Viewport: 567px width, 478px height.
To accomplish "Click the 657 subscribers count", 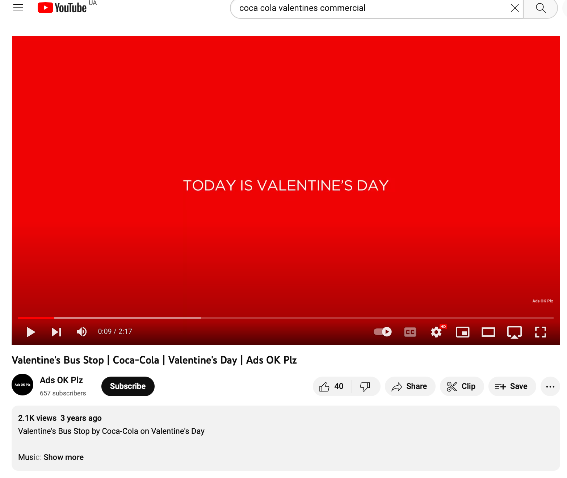I will click(x=63, y=393).
